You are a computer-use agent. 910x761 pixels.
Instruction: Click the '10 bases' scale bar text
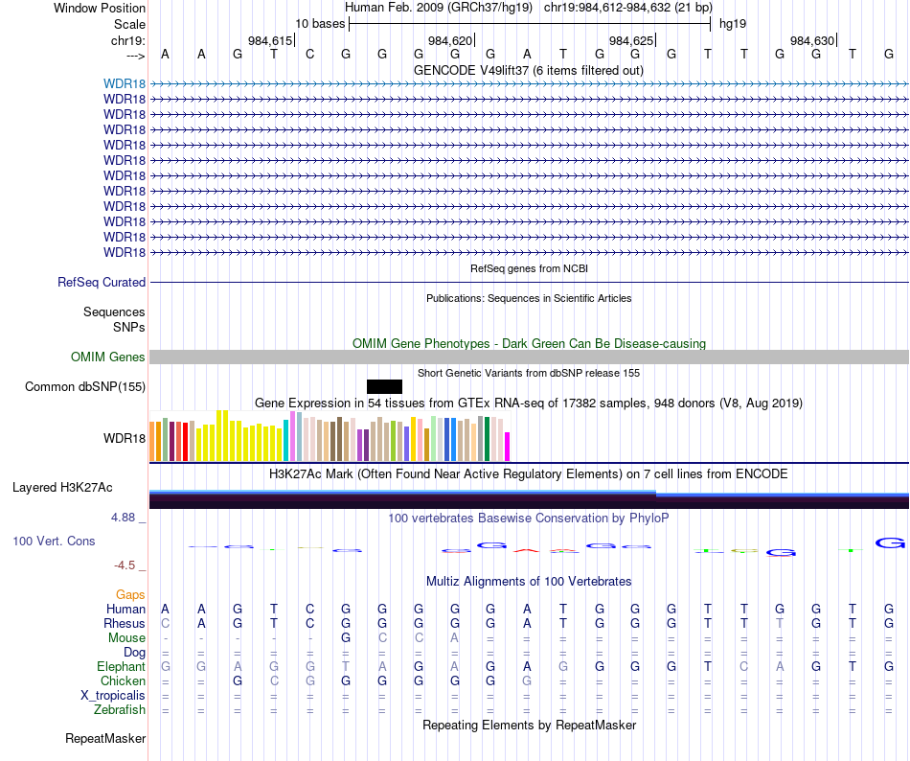tap(320, 24)
